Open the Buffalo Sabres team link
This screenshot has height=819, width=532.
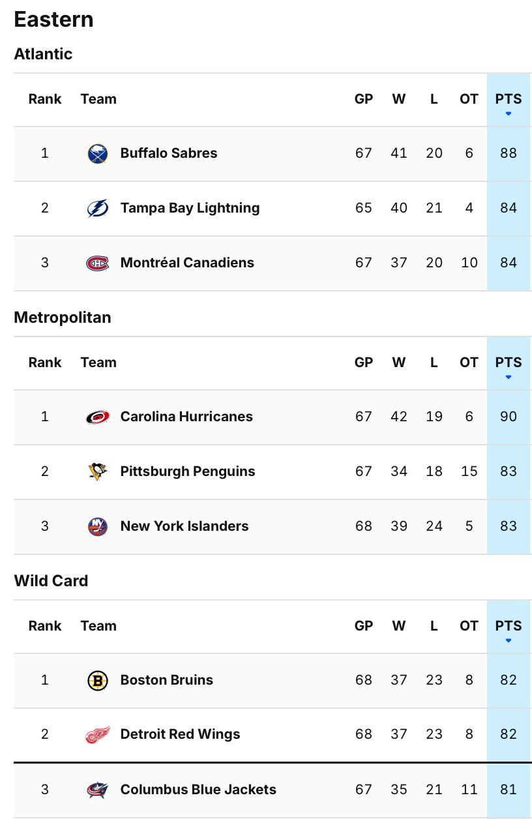click(x=169, y=153)
